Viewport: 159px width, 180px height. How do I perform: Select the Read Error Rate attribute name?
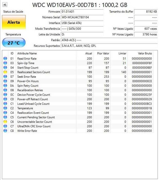(27, 58)
